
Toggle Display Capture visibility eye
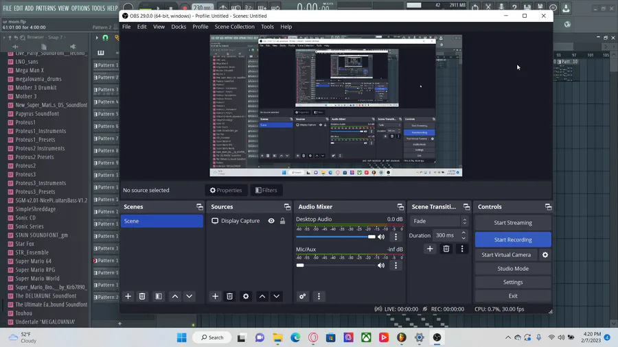coord(271,221)
